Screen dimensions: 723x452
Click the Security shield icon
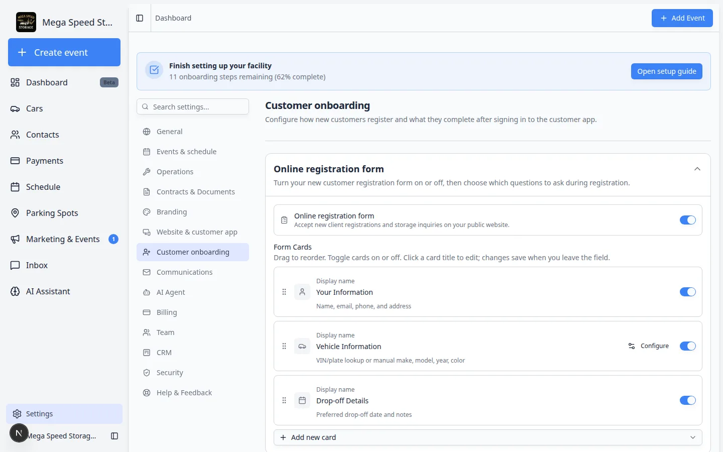point(147,373)
